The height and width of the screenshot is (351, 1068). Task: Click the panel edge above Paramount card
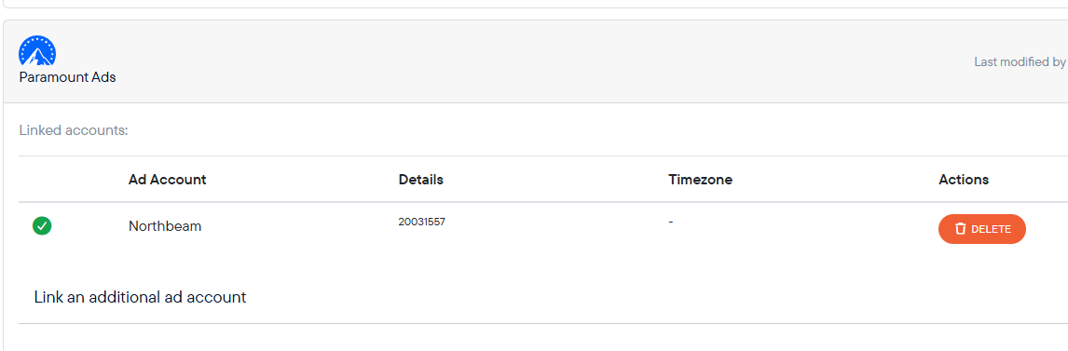pyautogui.click(x=534, y=7)
